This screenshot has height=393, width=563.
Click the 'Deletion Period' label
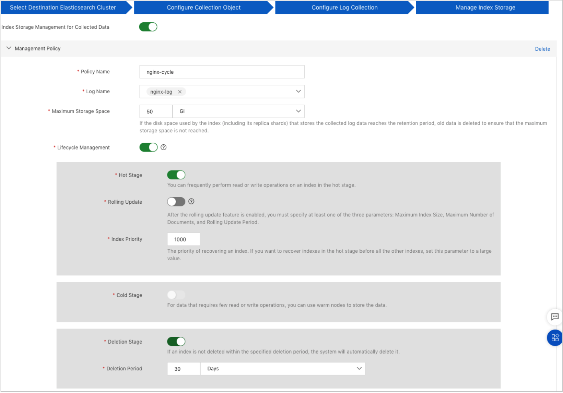coord(124,369)
